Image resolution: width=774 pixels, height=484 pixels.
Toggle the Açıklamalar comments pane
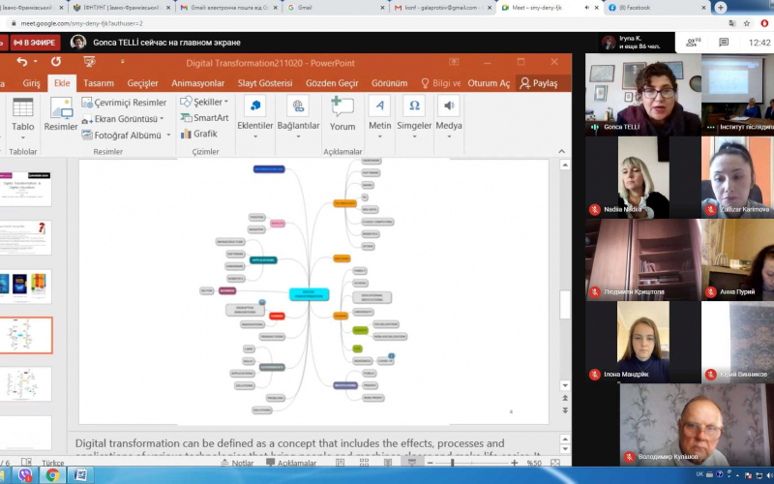[291, 463]
